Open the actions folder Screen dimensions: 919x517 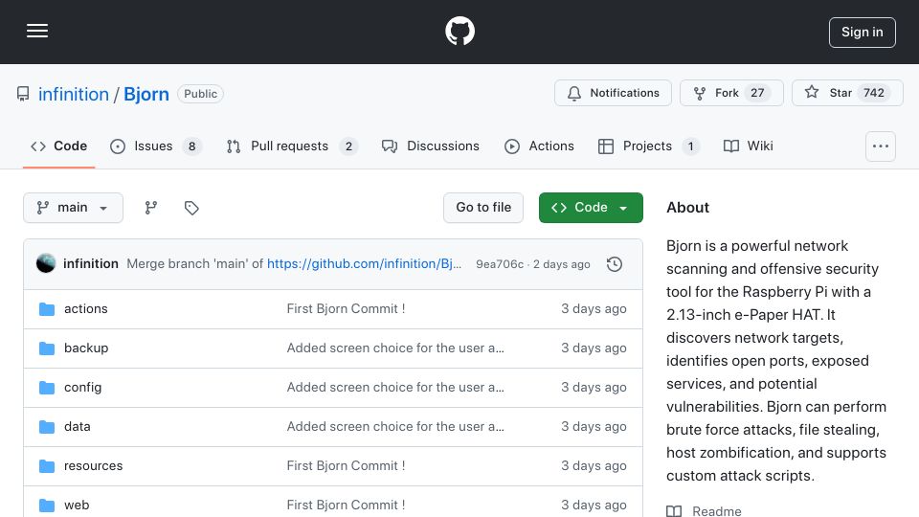85,309
